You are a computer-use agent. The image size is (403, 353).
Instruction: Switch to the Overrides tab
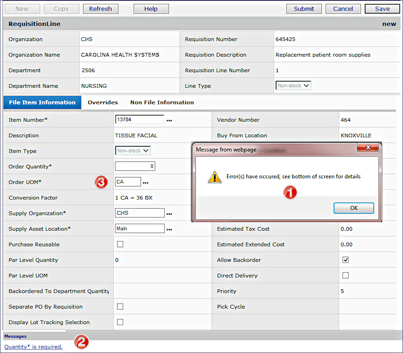point(103,103)
